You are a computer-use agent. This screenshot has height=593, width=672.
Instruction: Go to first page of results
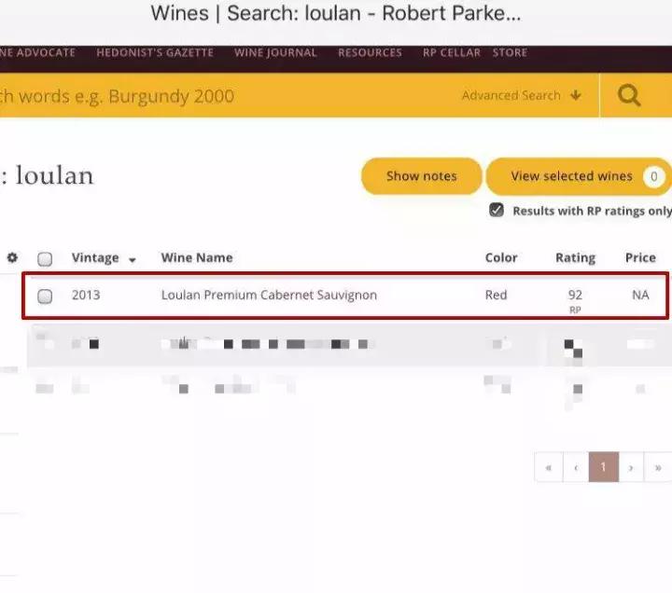(549, 467)
